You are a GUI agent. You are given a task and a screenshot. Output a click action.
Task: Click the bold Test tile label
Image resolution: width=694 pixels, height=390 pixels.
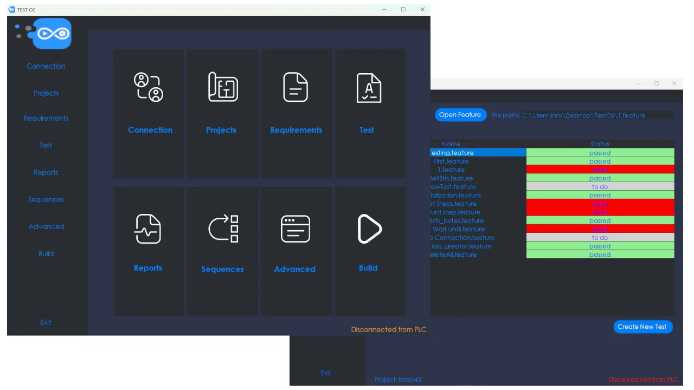[x=367, y=130]
